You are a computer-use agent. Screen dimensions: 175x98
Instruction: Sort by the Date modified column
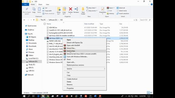[x=89, y=24]
